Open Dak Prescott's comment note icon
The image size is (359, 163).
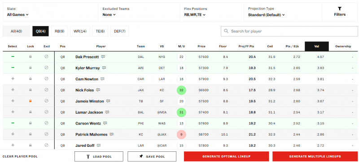click(x=103, y=57)
